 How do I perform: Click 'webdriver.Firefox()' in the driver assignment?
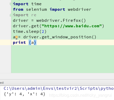click(x=61, y=20)
